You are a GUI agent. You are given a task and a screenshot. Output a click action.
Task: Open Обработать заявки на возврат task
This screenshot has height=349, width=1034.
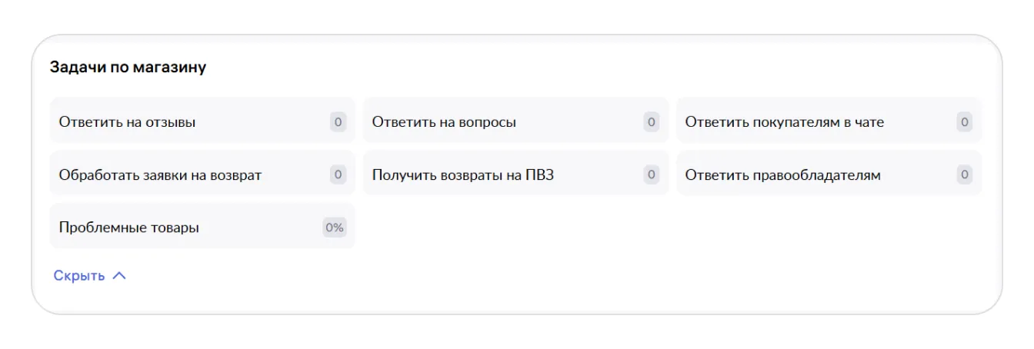160,174
